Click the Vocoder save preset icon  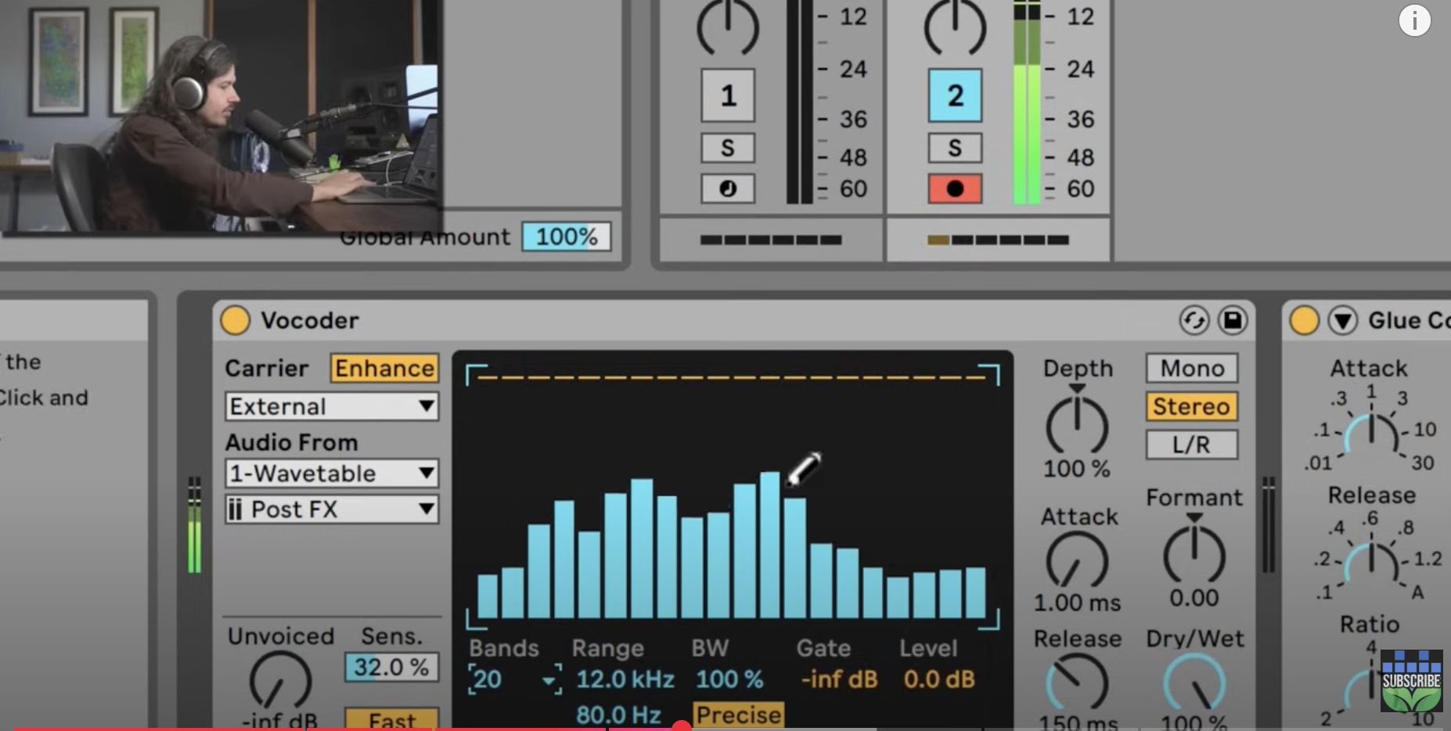click(x=1233, y=321)
